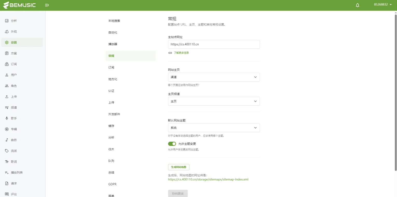Click the 角色 (Roles) sidebar icon
The height and width of the screenshot is (197, 397).
pos(13,86)
